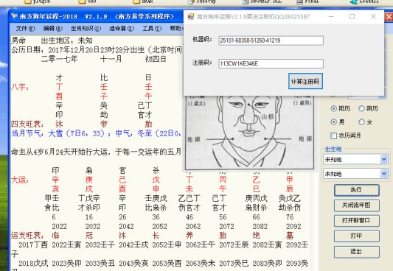The image size is (393, 271).
Task: Click the red 大运 label
Action: 20,180
